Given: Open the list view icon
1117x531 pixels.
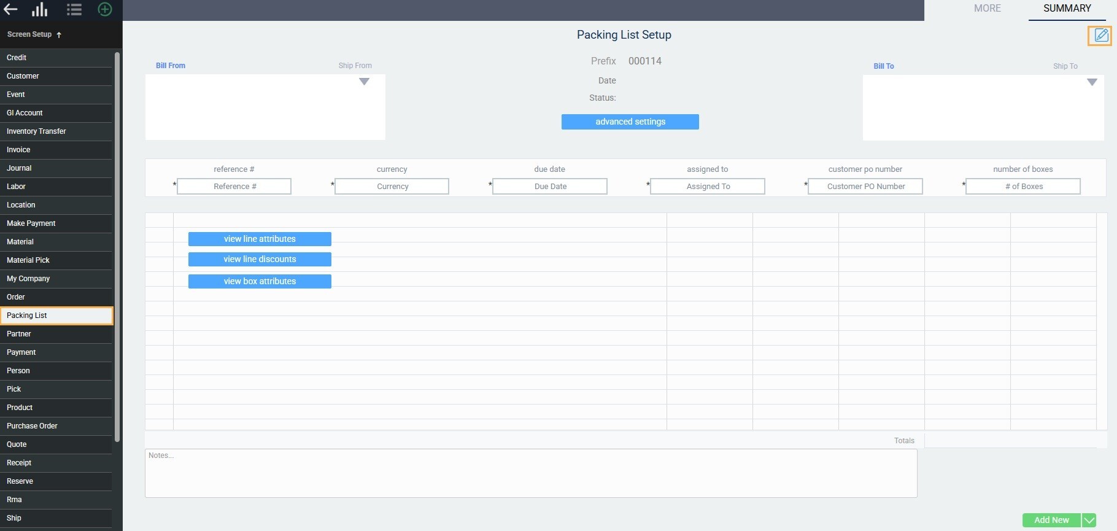Looking at the screenshot, I should click(74, 9).
